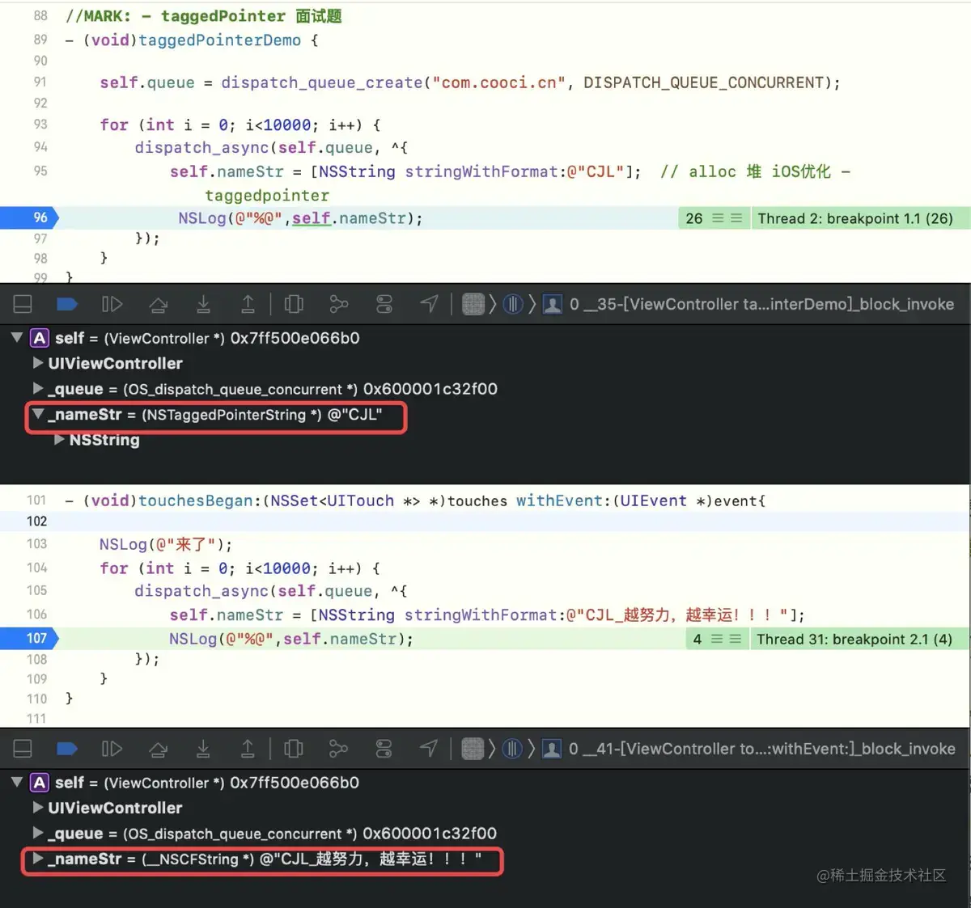The width and height of the screenshot is (971, 908).
Task: Continue program execution in touchesBegan debug bar
Action: (x=112, y=749)
